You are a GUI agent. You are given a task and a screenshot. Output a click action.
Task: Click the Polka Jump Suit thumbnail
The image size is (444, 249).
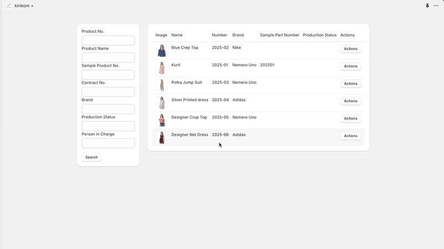(162, 86)
